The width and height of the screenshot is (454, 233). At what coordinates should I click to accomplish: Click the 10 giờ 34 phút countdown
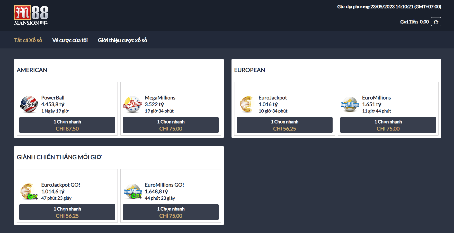click(273, 111)
